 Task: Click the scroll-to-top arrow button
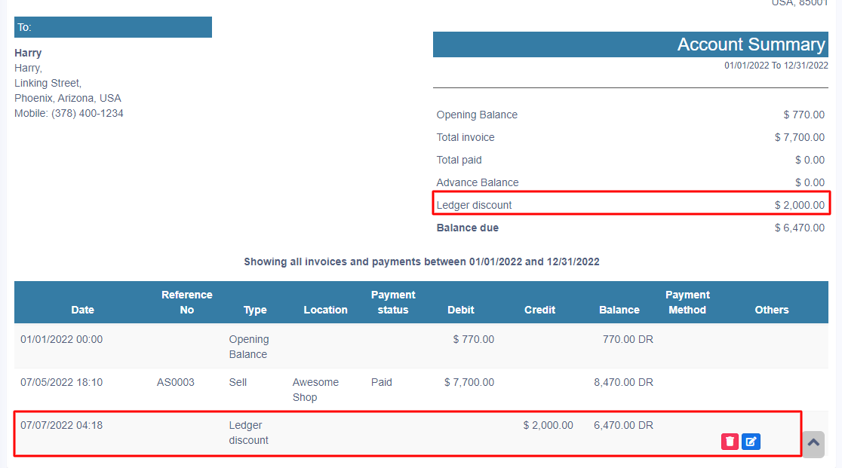point(813,444)
